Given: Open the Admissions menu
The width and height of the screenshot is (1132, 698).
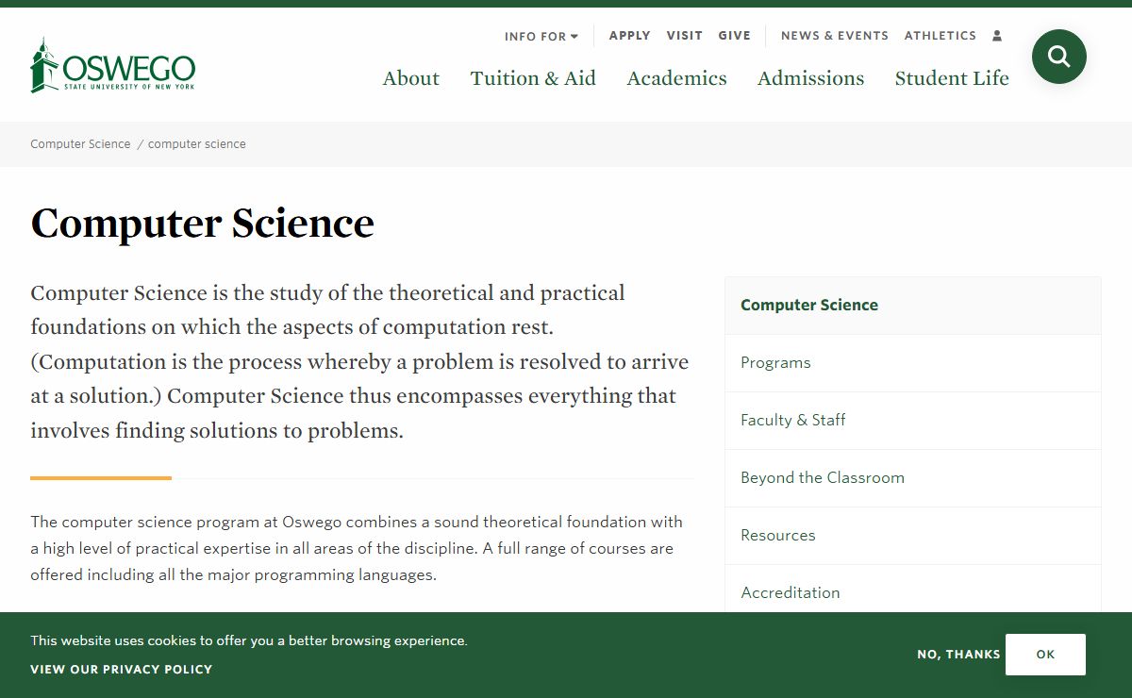Looking at the screenshot, I should (x=811, y=78).
